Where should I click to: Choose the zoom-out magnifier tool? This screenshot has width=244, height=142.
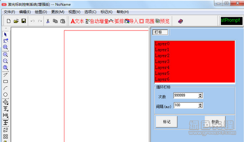coord(6,61)
